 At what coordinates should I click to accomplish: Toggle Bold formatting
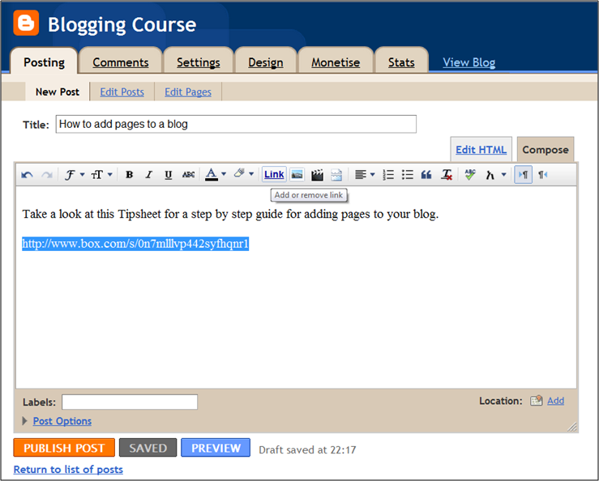coord(130,175)
